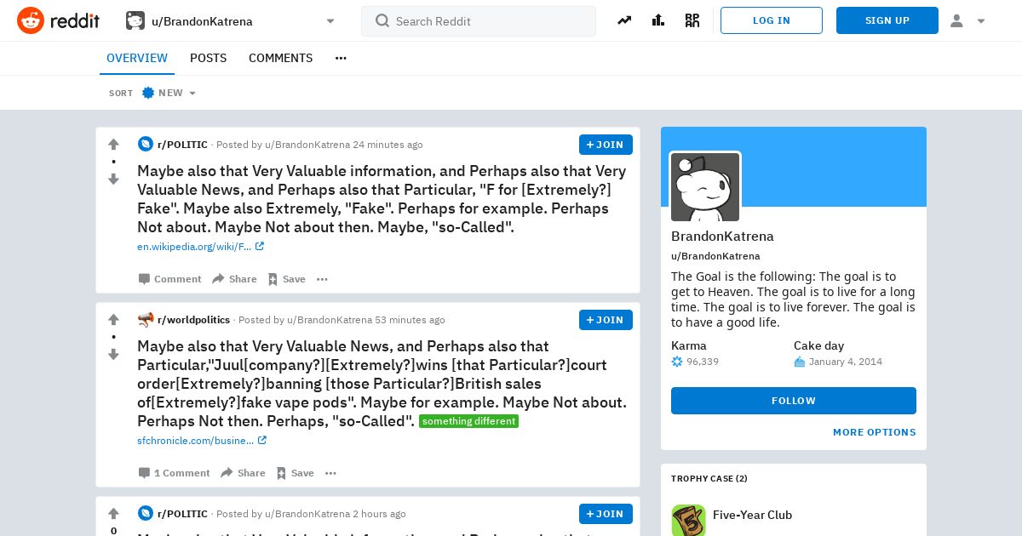Switch to the Comments tab

[x=280, y=58]
